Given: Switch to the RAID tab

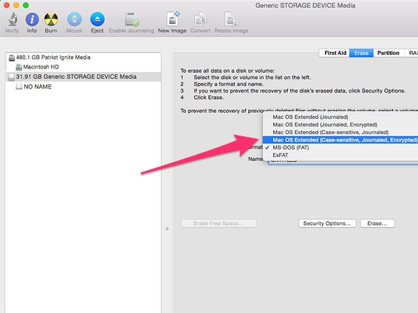Looking at the screenshot, I should (413, 53).
